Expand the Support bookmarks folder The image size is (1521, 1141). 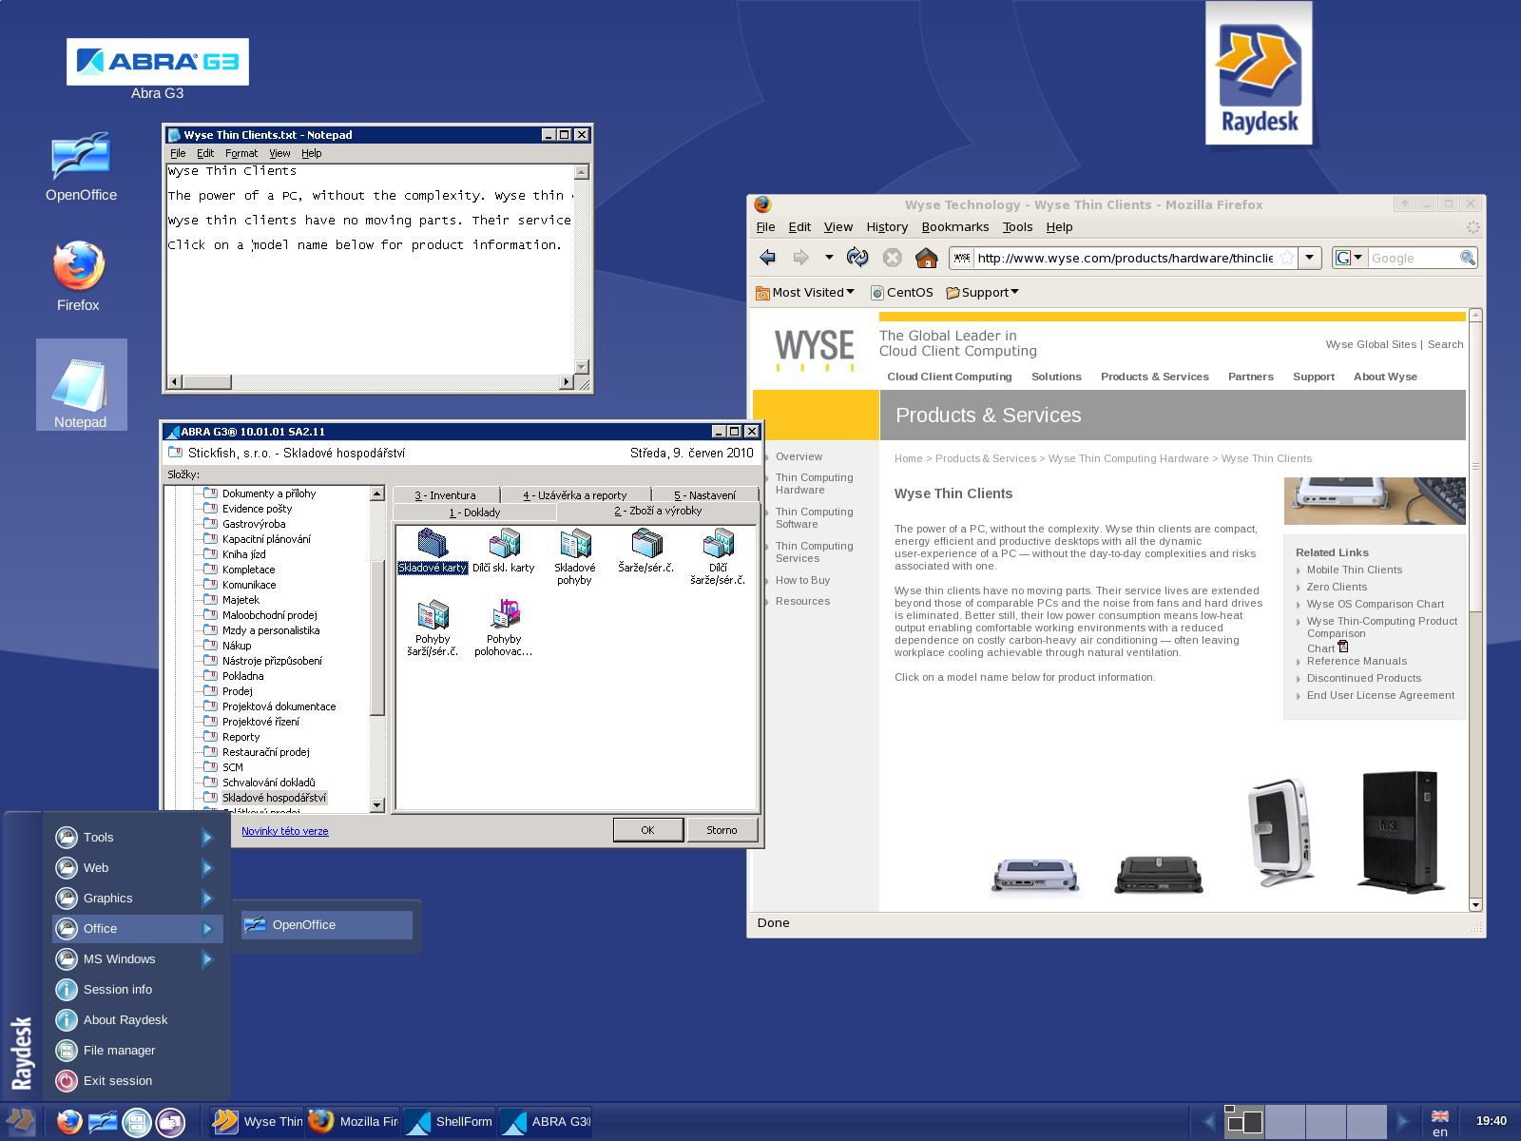[x=982, y=293]
